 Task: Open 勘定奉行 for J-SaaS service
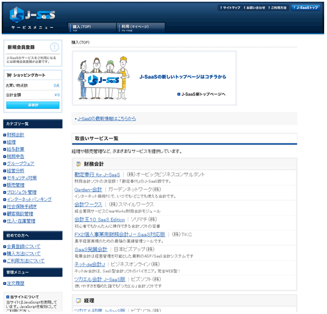tap(97, 175)
